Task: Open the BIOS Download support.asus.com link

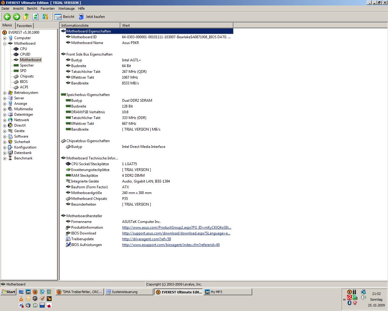Action: point(176,233)
